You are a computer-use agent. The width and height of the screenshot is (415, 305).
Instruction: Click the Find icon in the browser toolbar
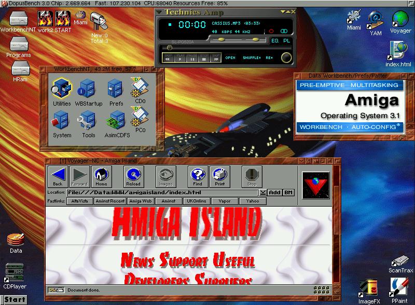point(197,177)
